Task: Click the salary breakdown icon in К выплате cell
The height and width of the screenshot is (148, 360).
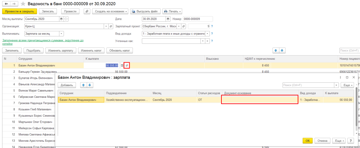Action: coord(127,65)
